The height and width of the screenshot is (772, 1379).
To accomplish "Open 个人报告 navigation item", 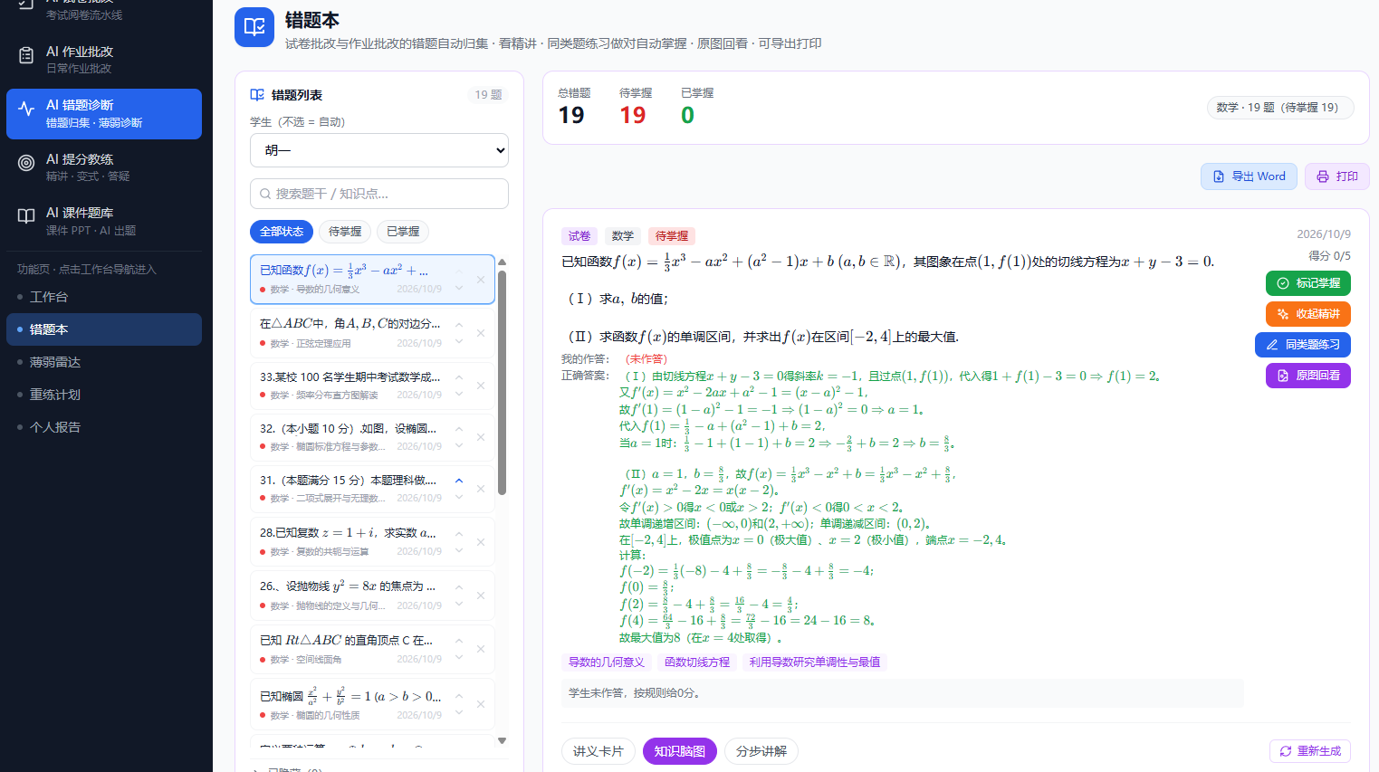I will [104, 427].
